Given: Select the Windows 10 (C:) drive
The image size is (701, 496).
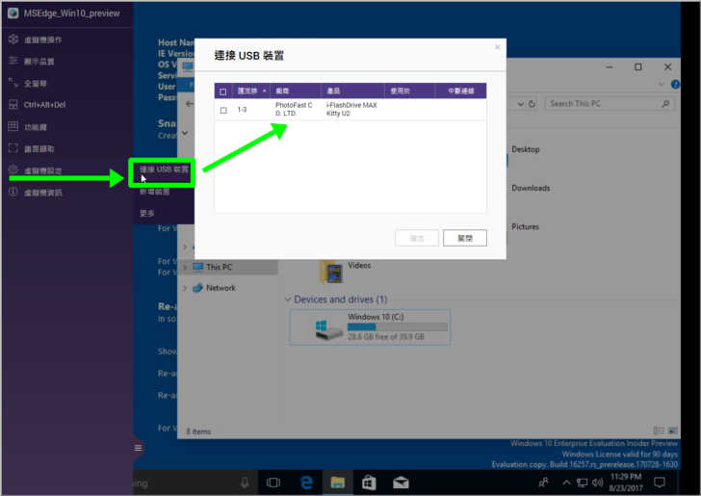Looking at the screenshot, I should pyautogui.click(x=370, y=327).
